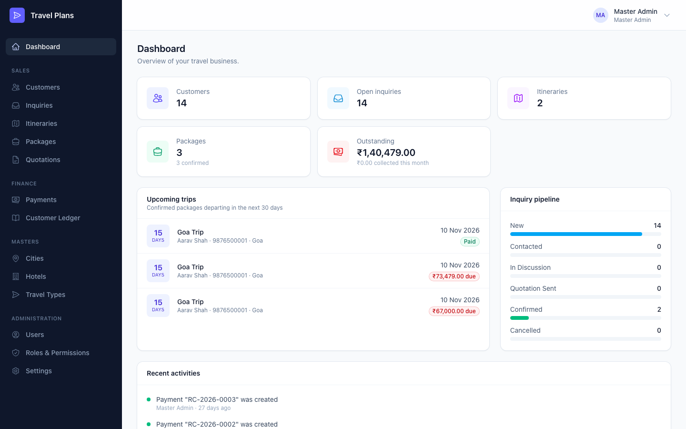Click the Customers card people icon
This screenshot has width=686, height=429.
click(x=158, y=98)
